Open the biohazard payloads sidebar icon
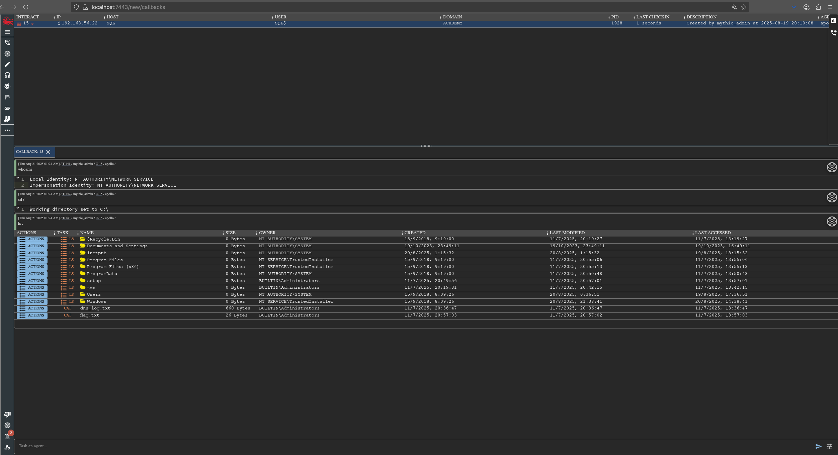 pos(7,86)
